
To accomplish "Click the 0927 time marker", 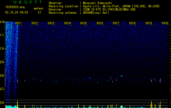I will (116, 23).
